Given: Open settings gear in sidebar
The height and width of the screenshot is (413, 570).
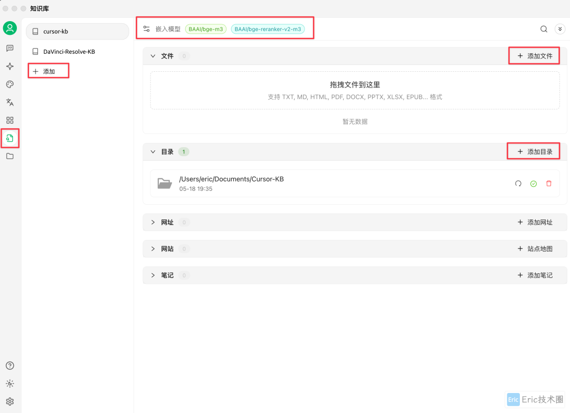Looking at the screenshot, I should coord(10,401).
